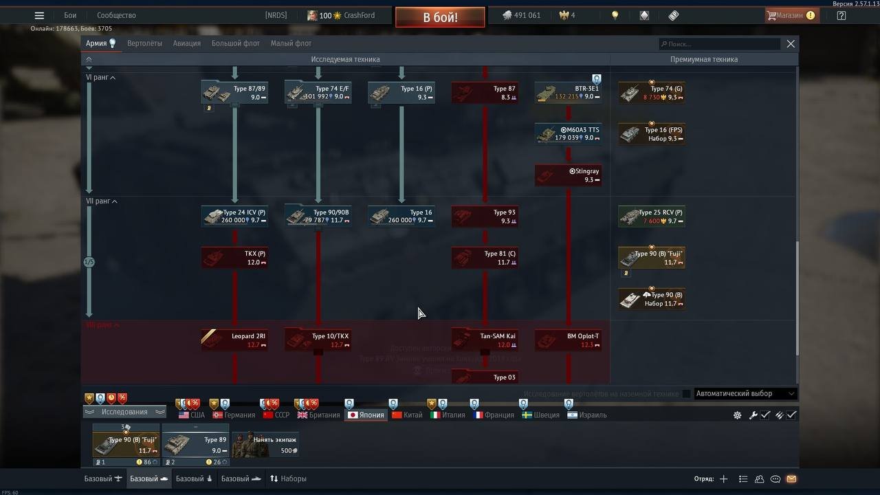Click the [NRDS] squadron tag
The image size is (880, 495).
276,15
